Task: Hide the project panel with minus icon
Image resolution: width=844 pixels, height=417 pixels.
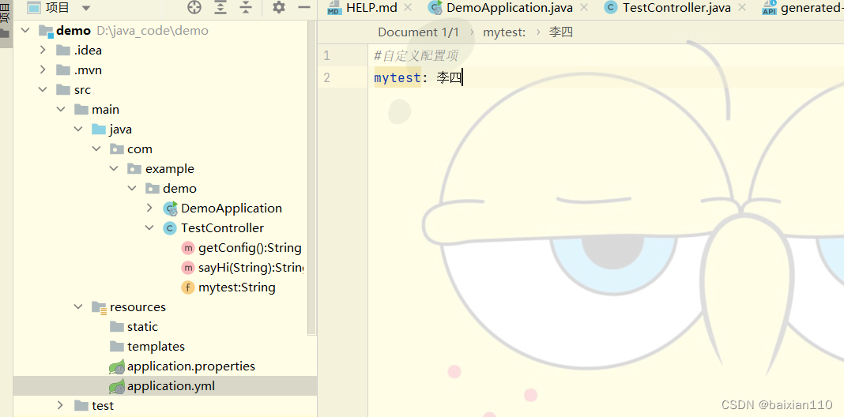Action: (304, 8)
